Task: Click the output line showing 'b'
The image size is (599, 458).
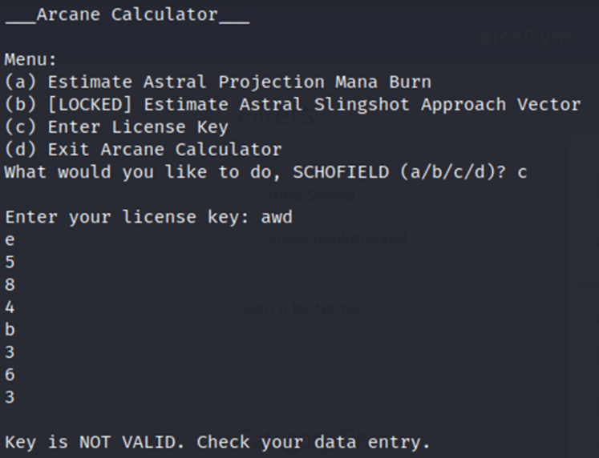Action: click(x=10, y=329)
